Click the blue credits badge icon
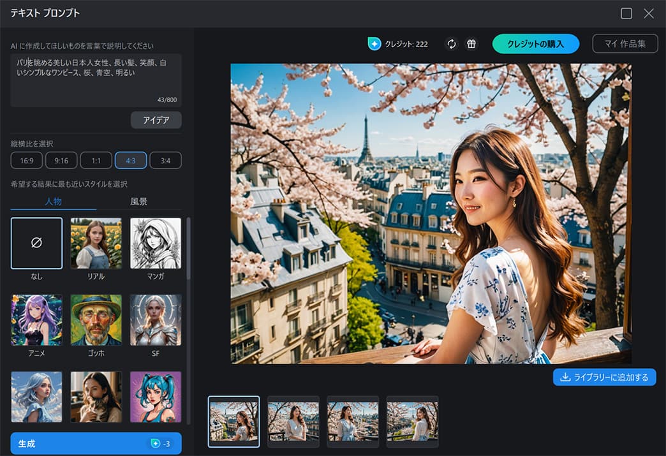Viewport: 666px width, 456px height. (373, 43)
